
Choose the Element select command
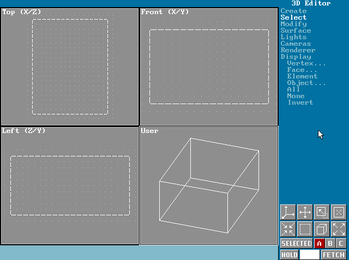point(302,76)
